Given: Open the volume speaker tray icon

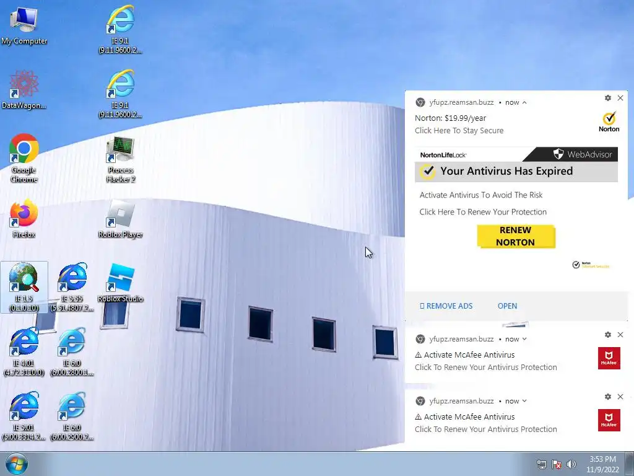Looking at the screenshot, I should 571,464.
